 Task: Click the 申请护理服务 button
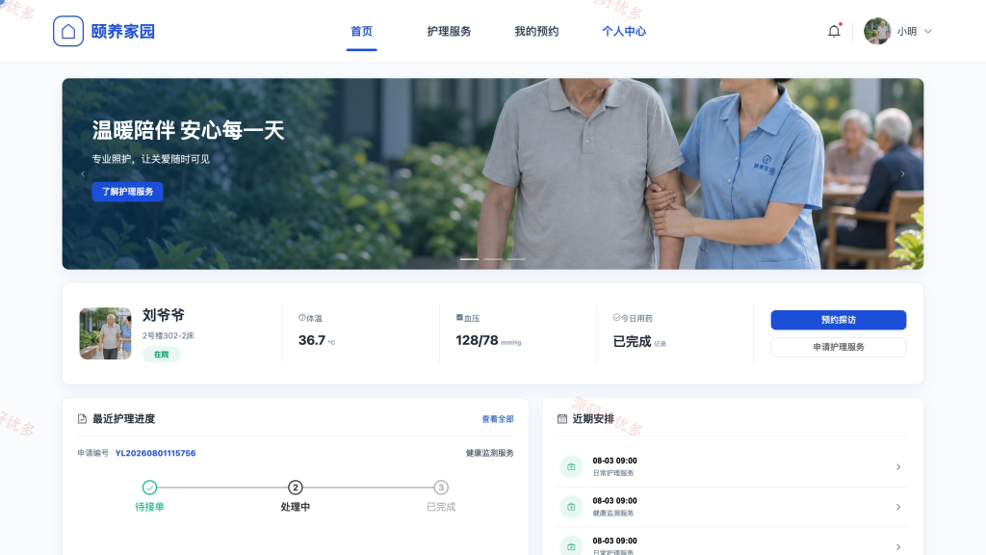pos(839,347)
